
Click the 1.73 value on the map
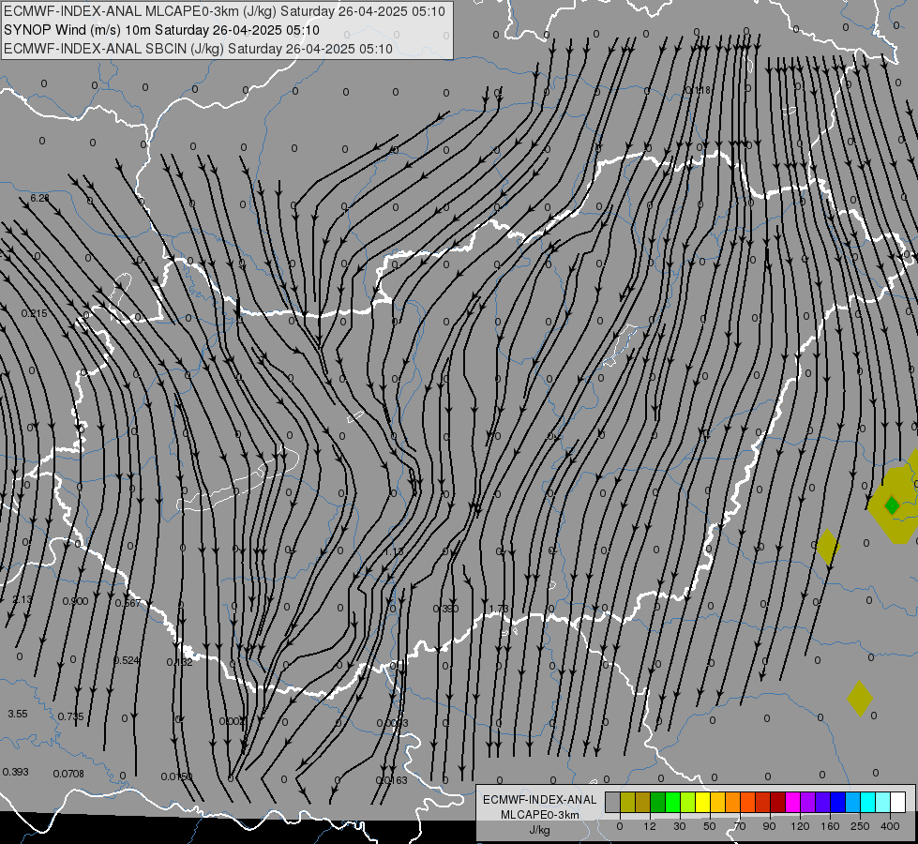click(x=499, y=610)
